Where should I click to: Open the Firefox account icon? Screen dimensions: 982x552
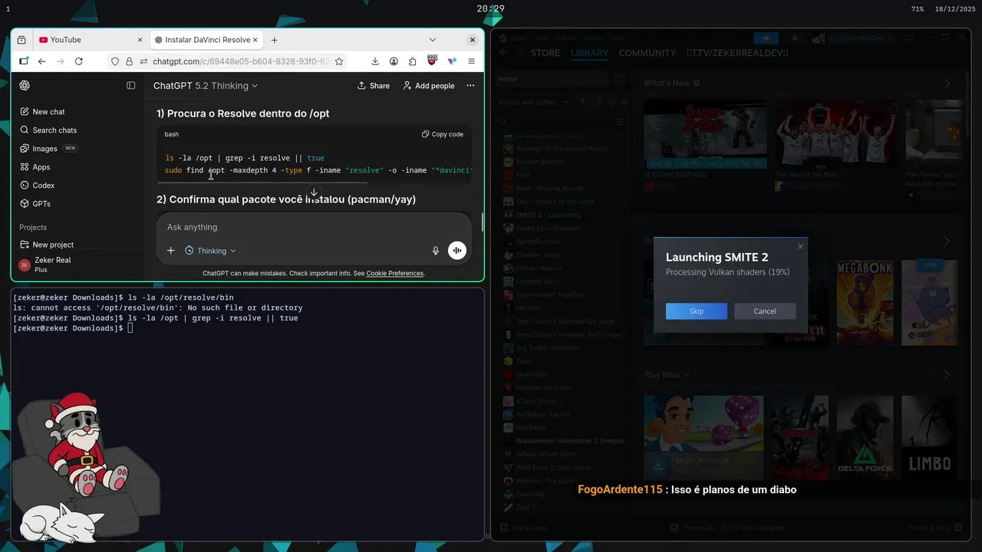click(x=394, y=61)
